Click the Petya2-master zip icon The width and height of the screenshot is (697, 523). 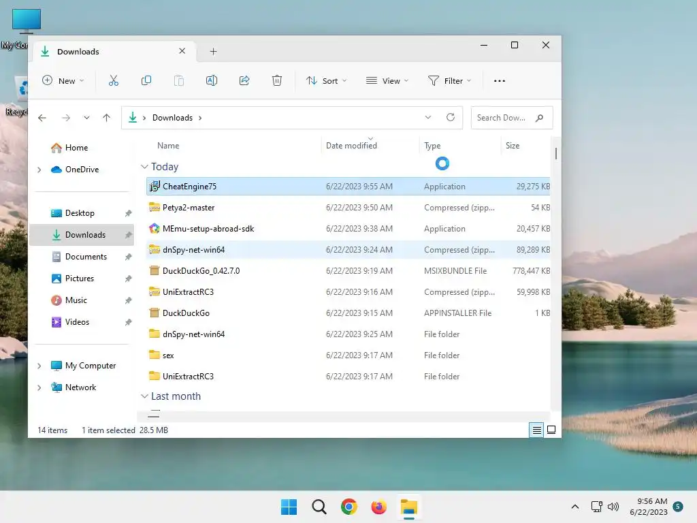155,207
